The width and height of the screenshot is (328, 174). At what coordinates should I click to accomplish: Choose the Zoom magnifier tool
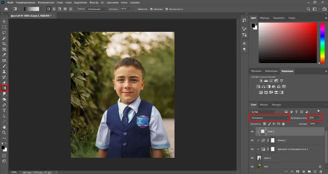point(4,133)
